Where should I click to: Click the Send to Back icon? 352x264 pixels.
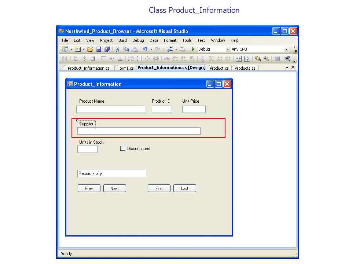267,59
